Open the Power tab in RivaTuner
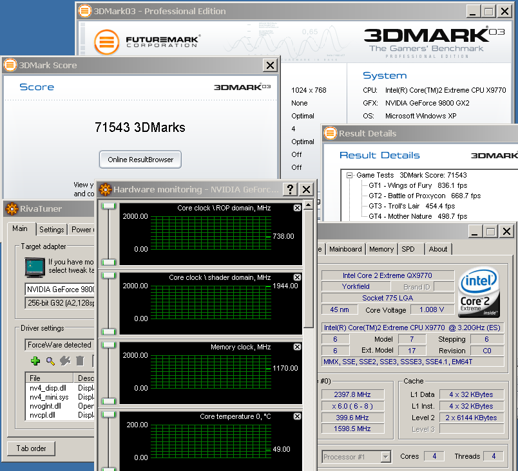Image resolution: width=518 pixels, height=471 pixels. [x=82, y=229]
